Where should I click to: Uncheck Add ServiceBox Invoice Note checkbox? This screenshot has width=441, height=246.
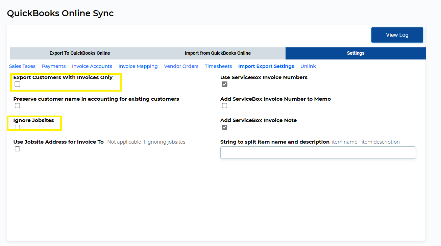coord(224,127)
